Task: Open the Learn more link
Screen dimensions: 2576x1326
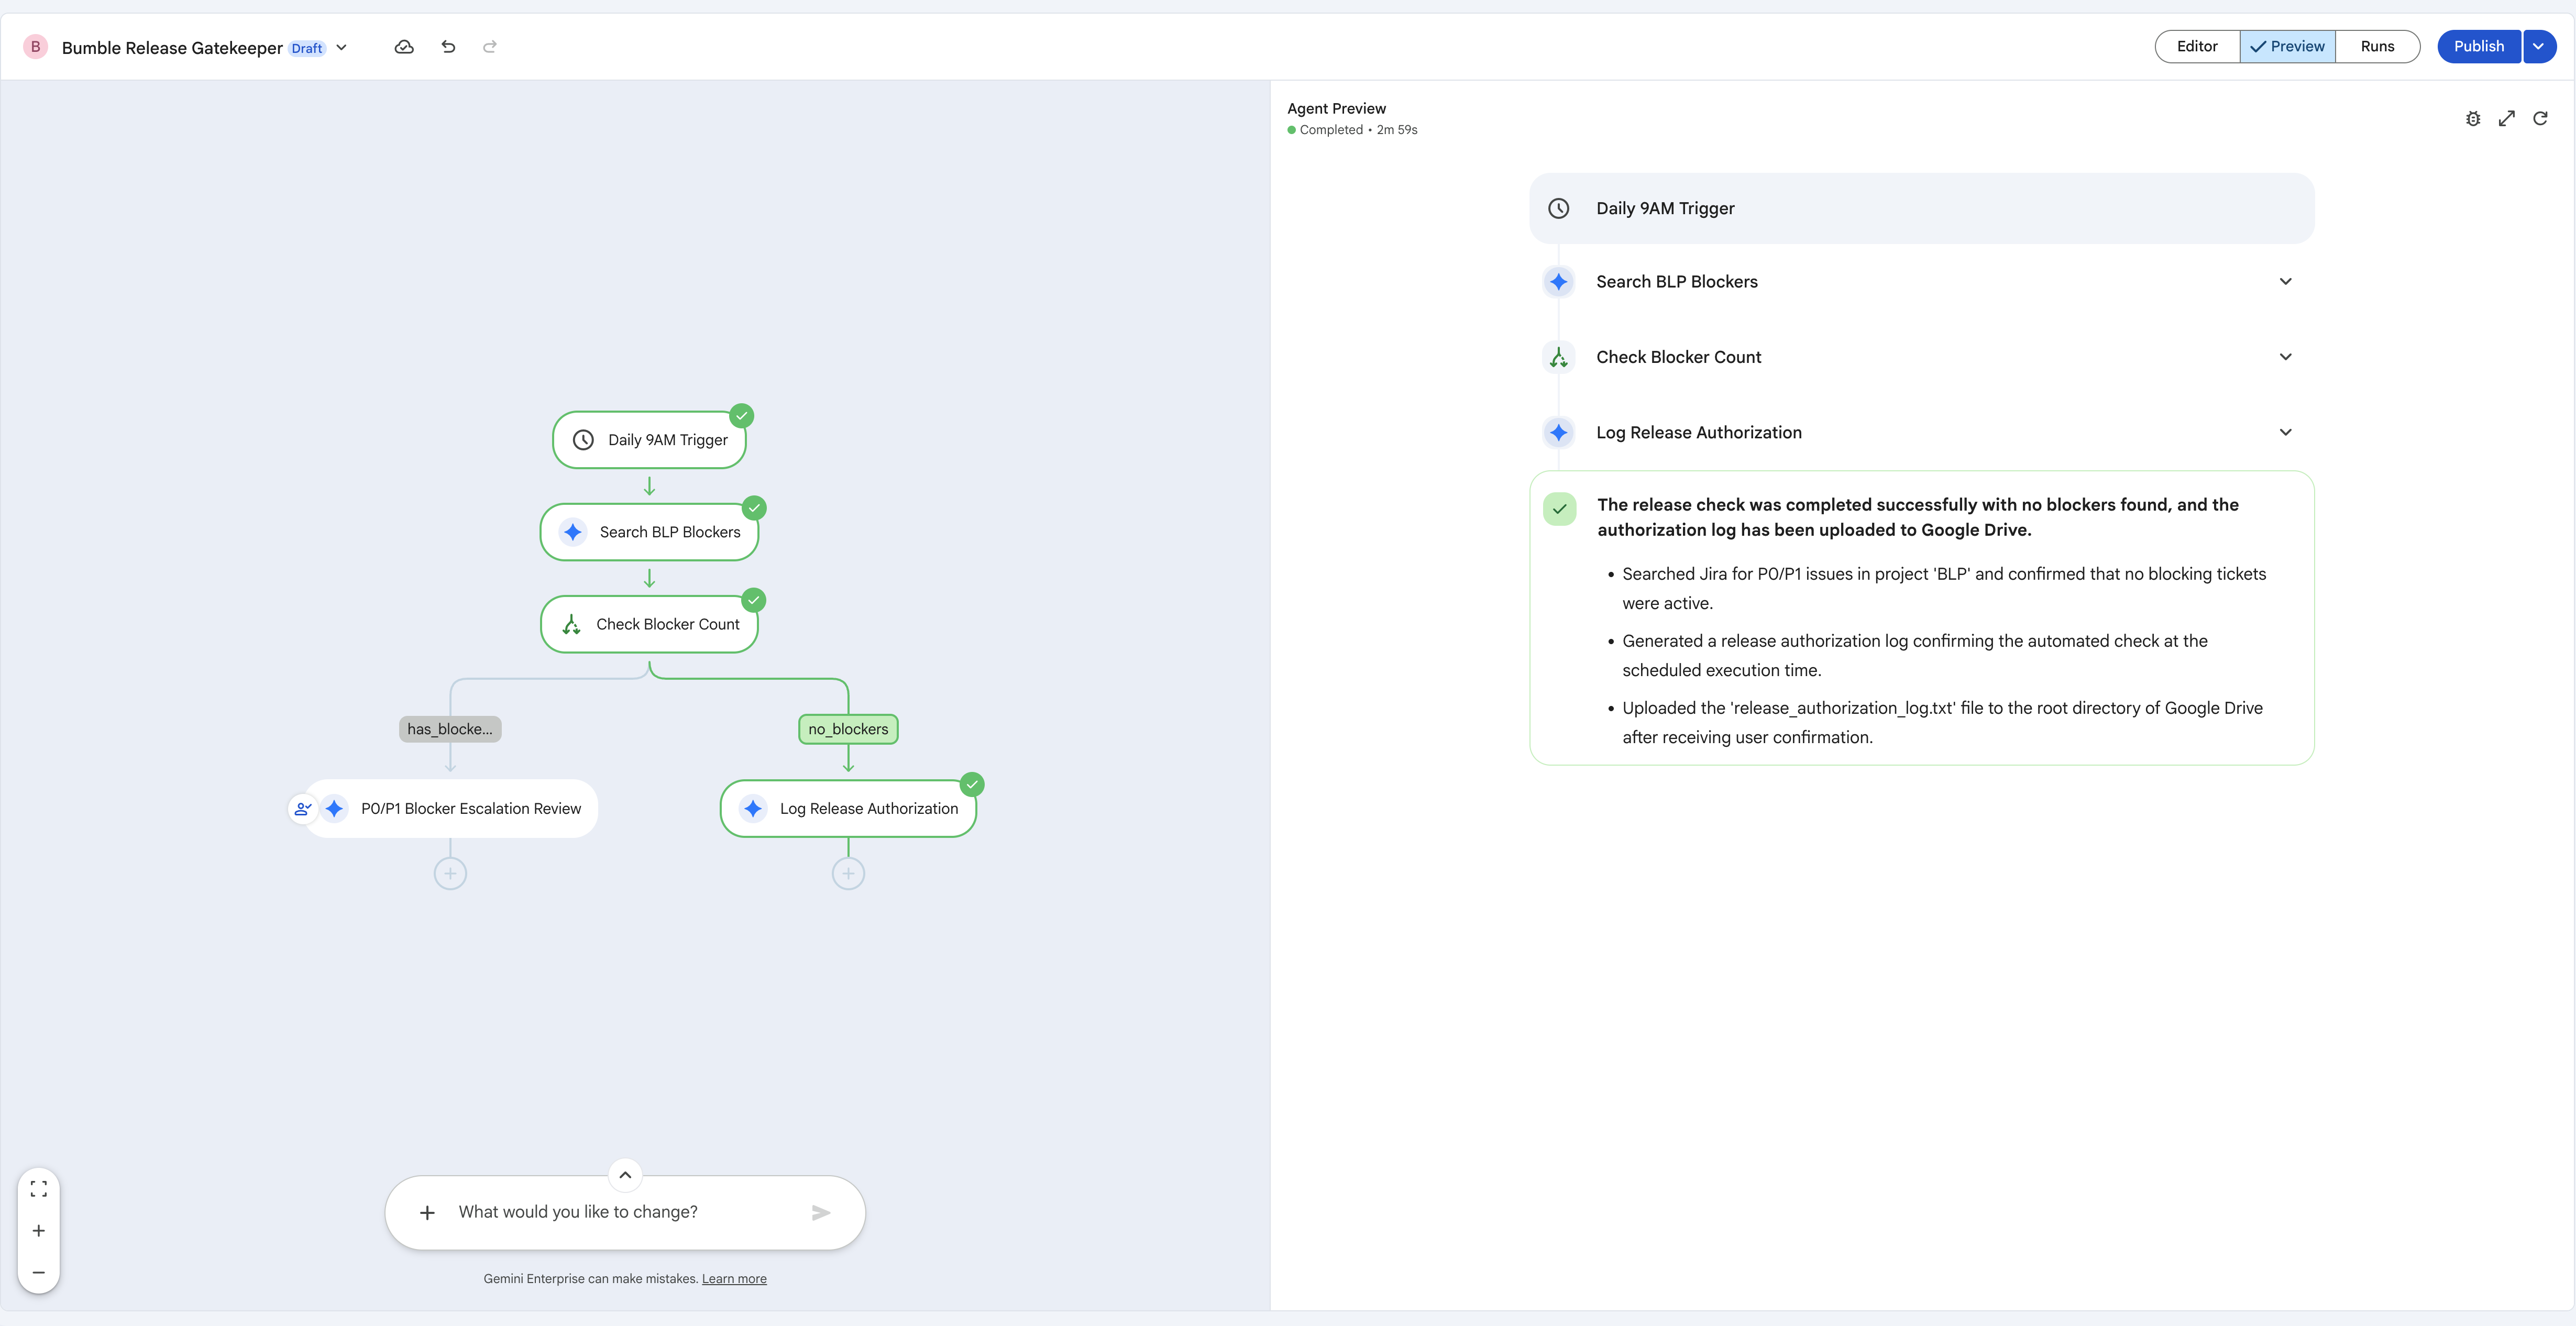Action: [x=734, y=1279]
